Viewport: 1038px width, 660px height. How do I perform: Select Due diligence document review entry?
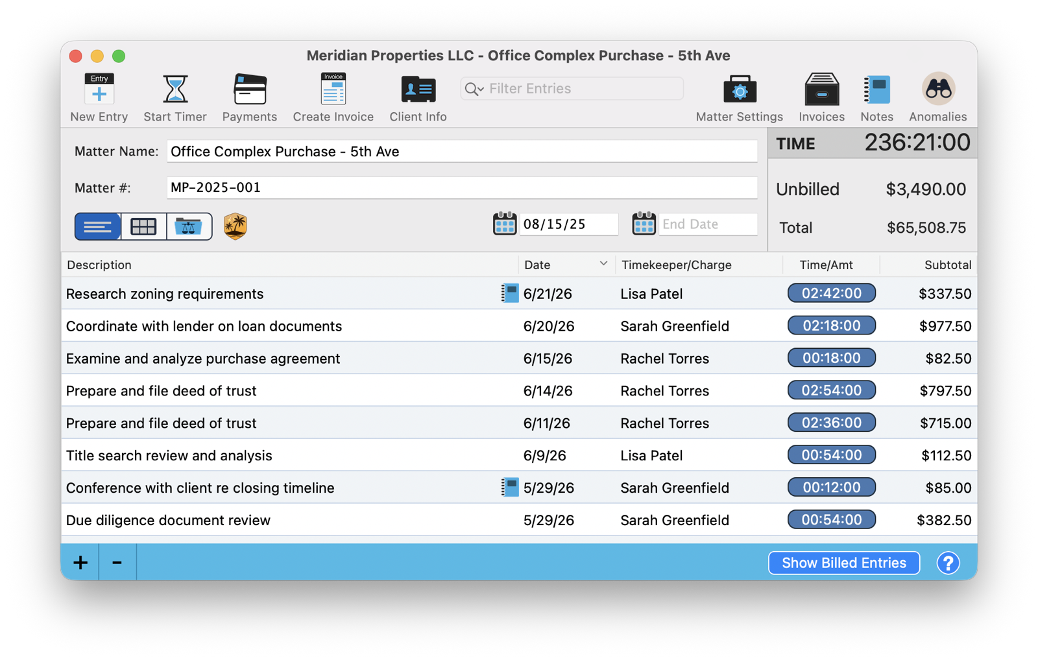click(519, 519)
